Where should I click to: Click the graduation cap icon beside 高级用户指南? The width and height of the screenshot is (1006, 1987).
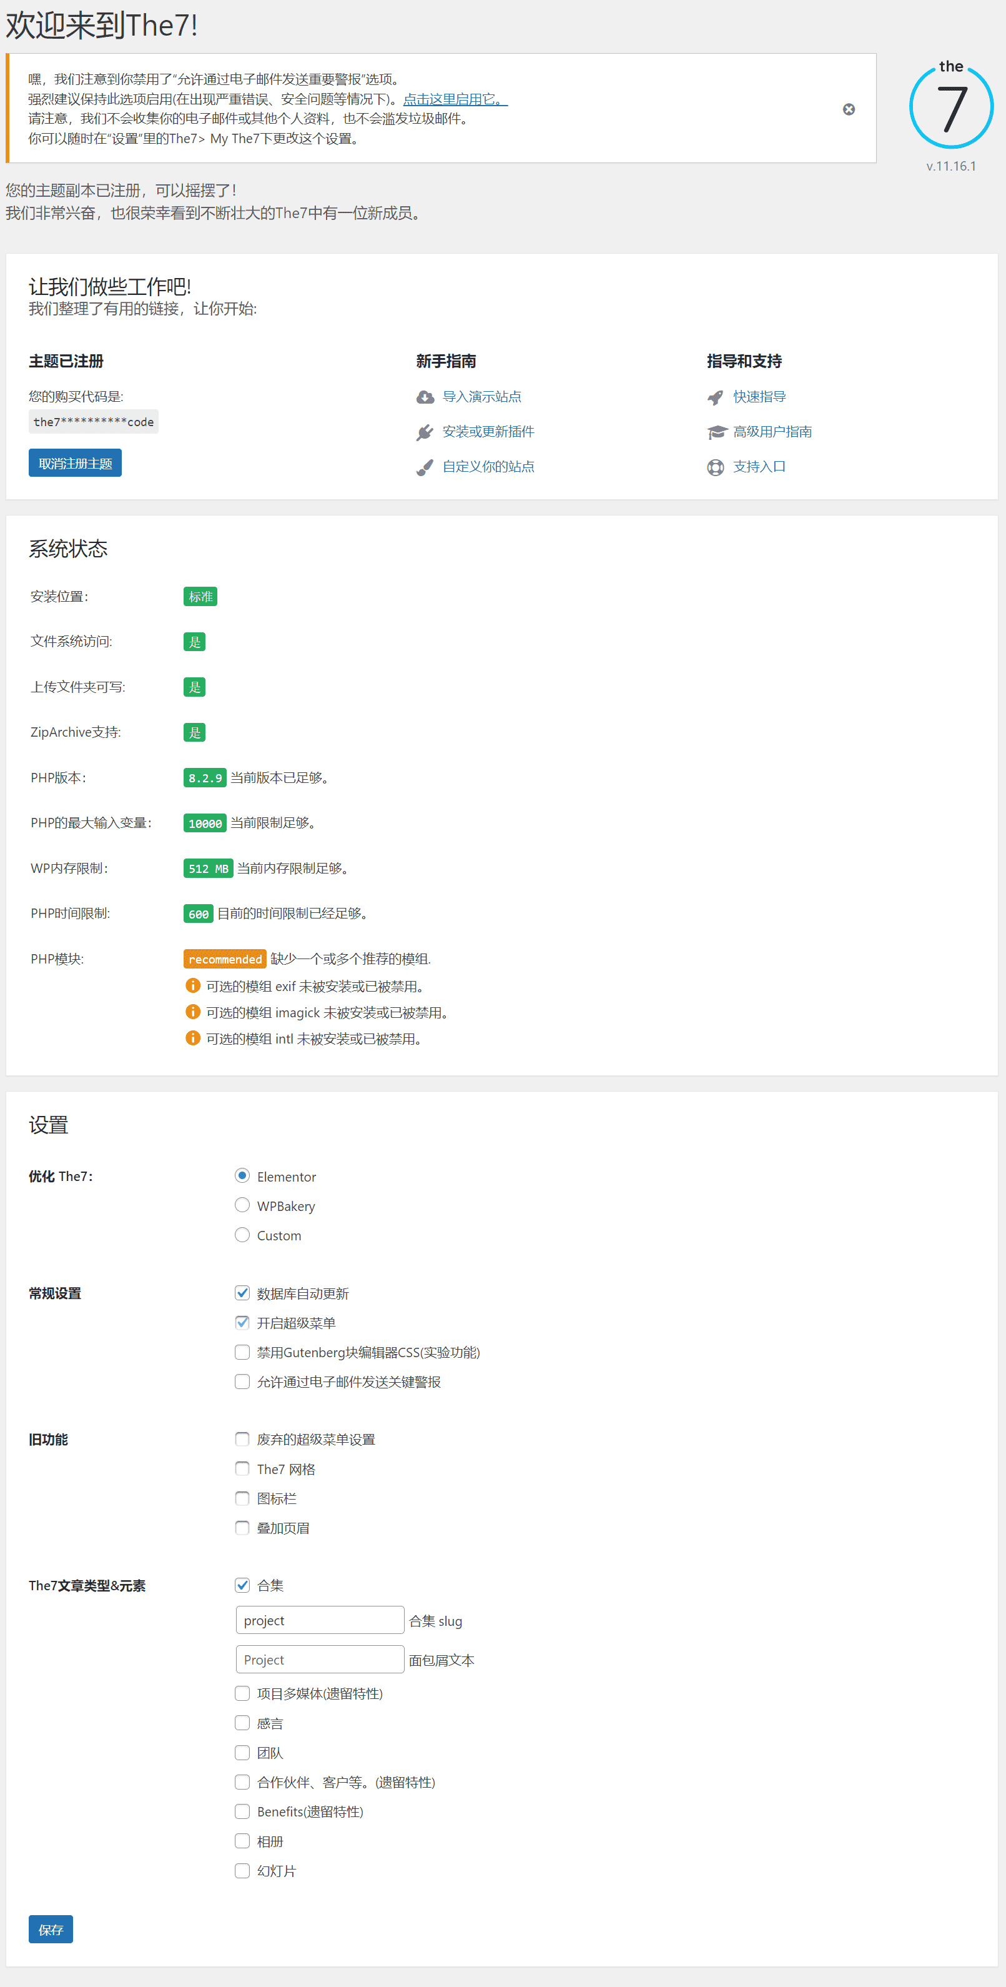717,432
